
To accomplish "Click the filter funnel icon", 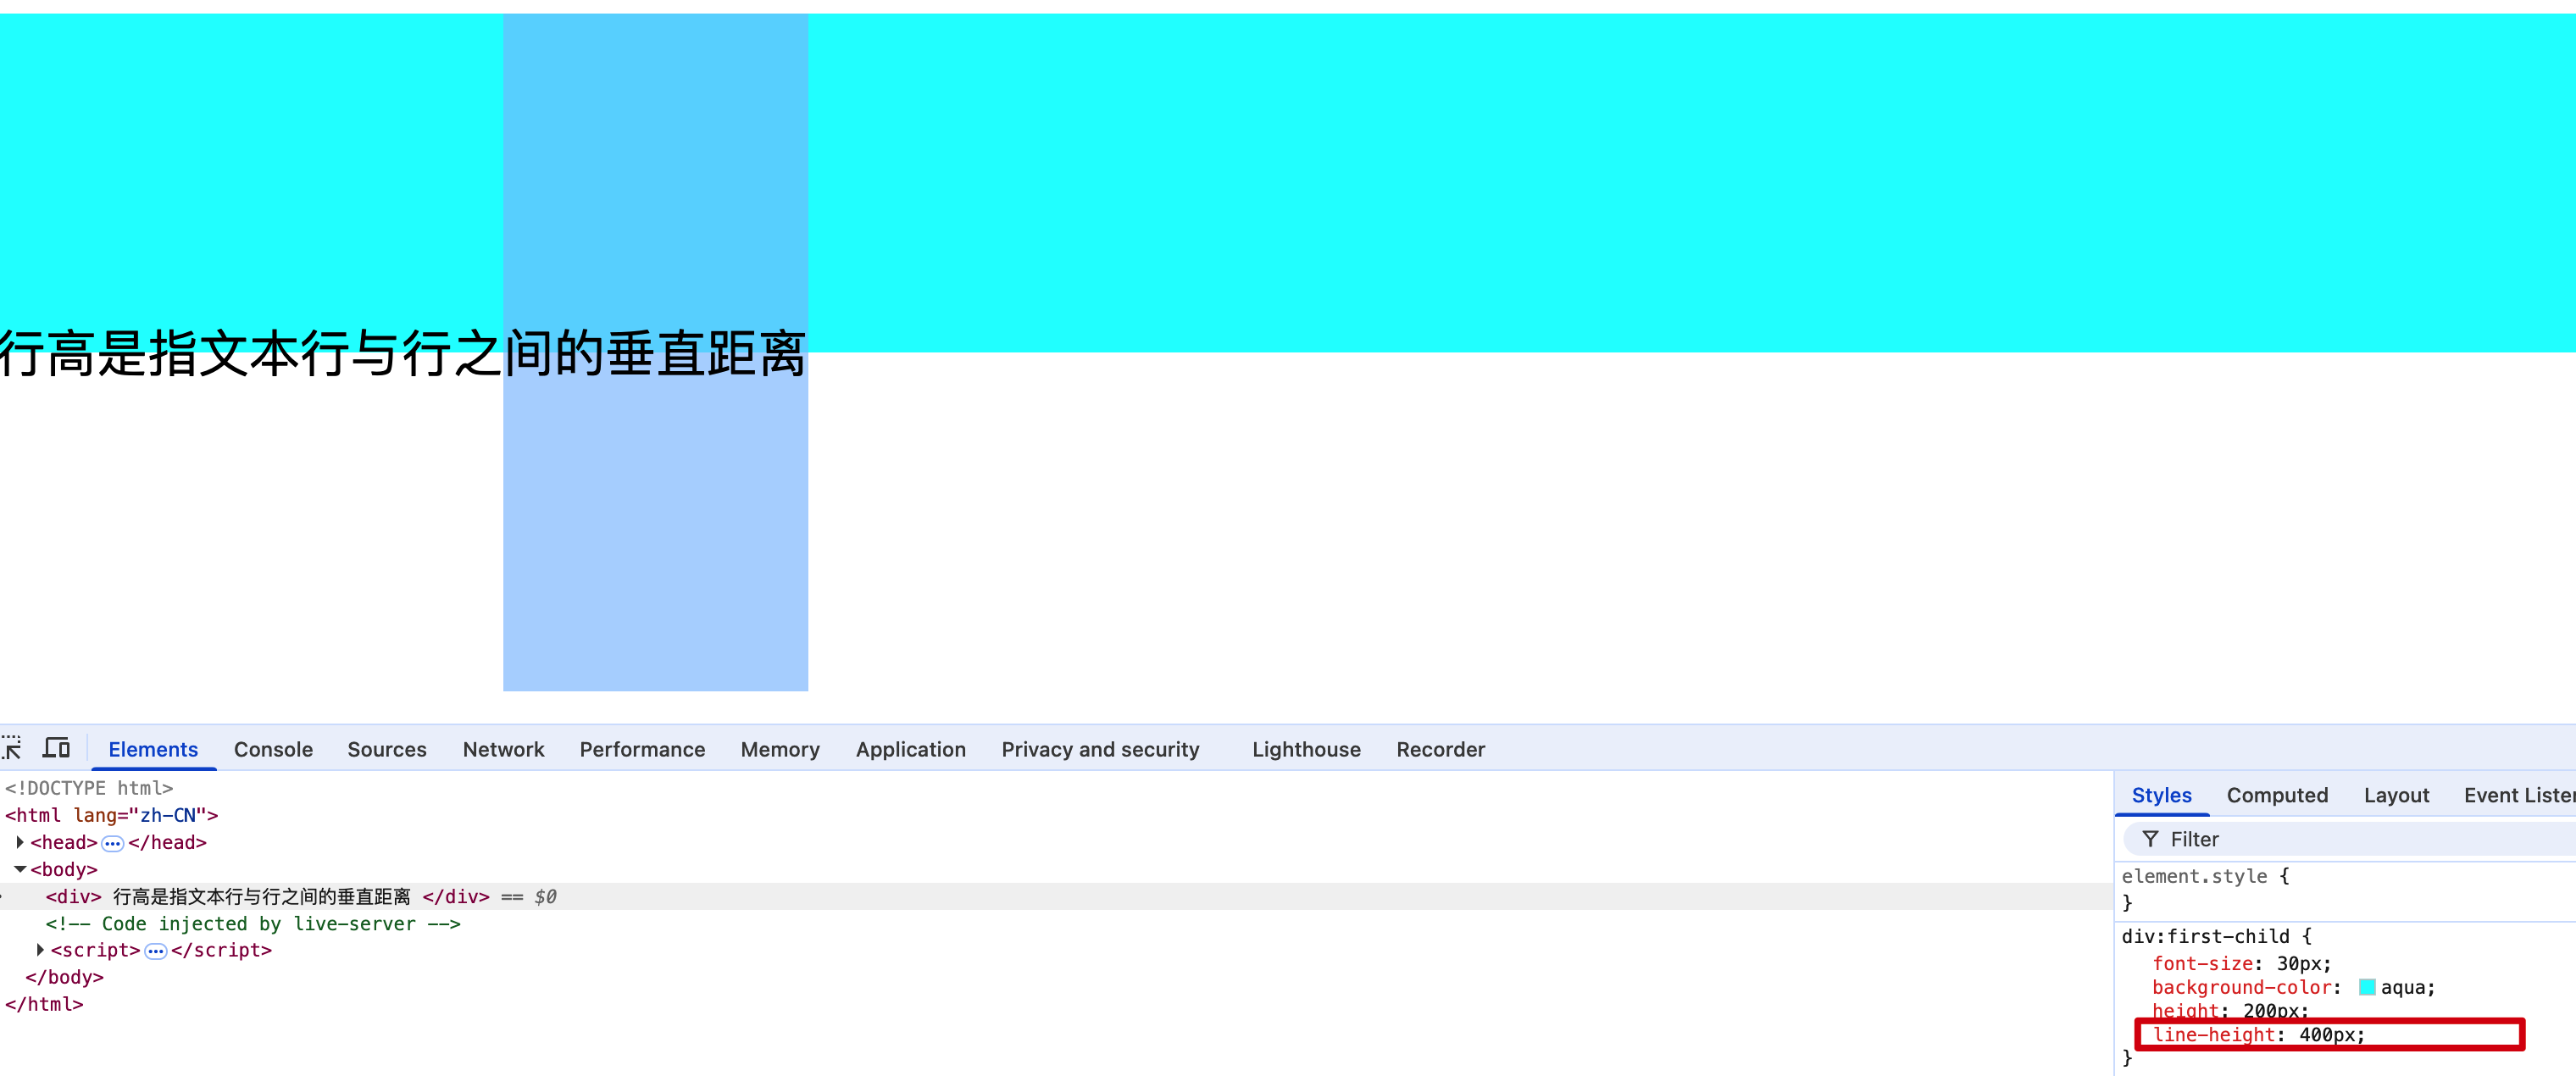I will pyautogui.click(x=2149, y=839).
